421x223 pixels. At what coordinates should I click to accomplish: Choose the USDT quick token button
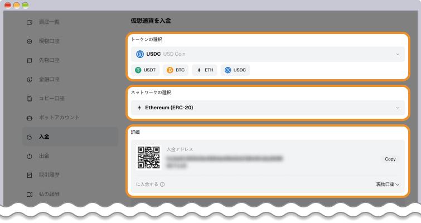(x=145, y=70)
